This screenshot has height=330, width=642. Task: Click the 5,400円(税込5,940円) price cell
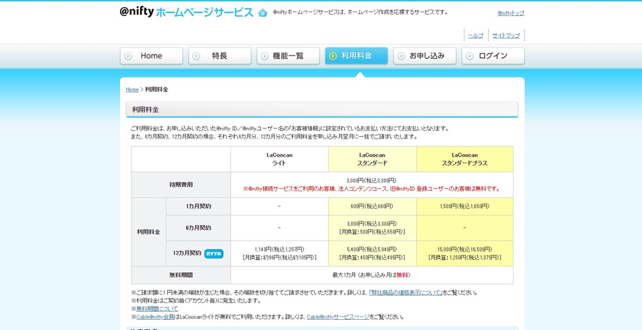tap(372, 254)
